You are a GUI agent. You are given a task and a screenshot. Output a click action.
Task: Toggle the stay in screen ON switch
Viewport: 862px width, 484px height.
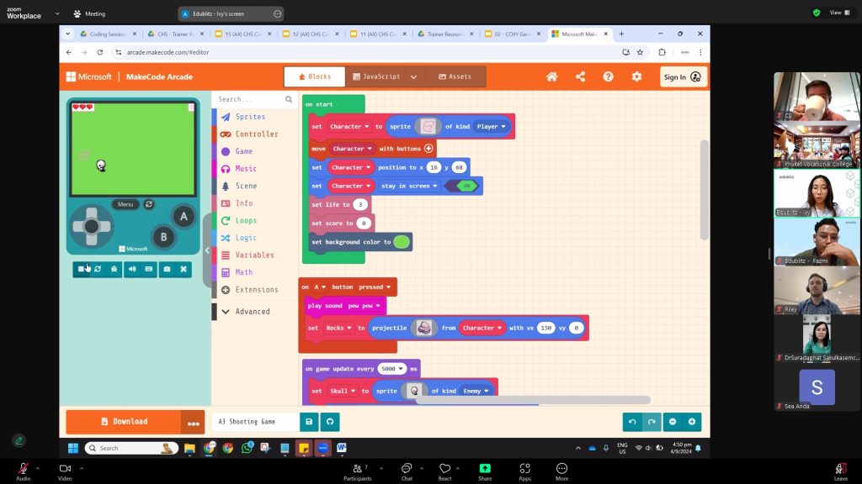(462, 186)
